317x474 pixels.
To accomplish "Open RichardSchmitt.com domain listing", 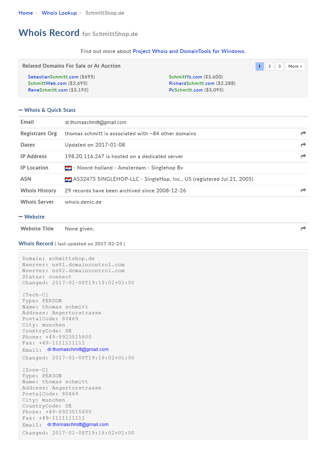I will pos(192,83).
